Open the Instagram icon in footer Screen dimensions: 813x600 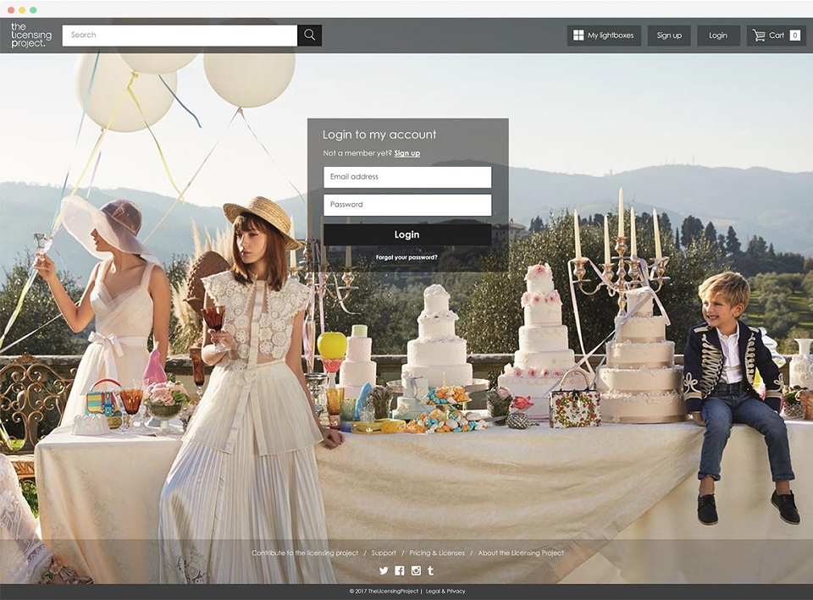pyautogui.click(x=416, y=570)
